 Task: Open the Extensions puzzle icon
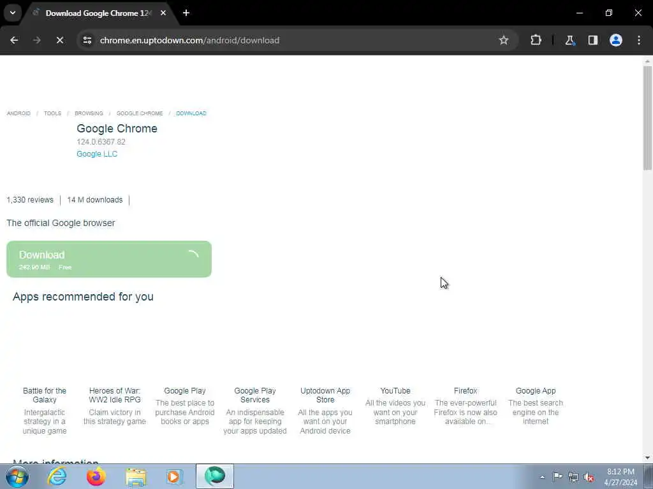(536, 40)
